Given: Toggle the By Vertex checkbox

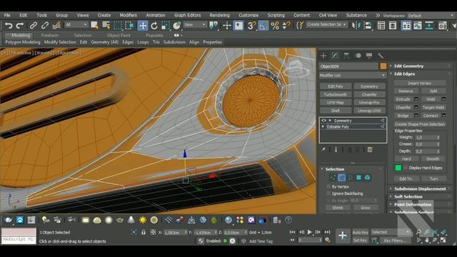Looking at the screenshot, I should [x=328, y=186].
